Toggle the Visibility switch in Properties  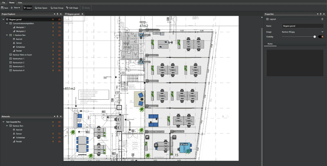coord(321,37)
